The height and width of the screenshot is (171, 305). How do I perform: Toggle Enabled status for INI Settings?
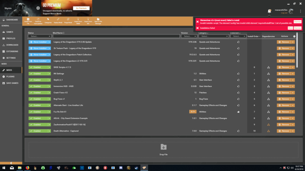pos(38,74)
